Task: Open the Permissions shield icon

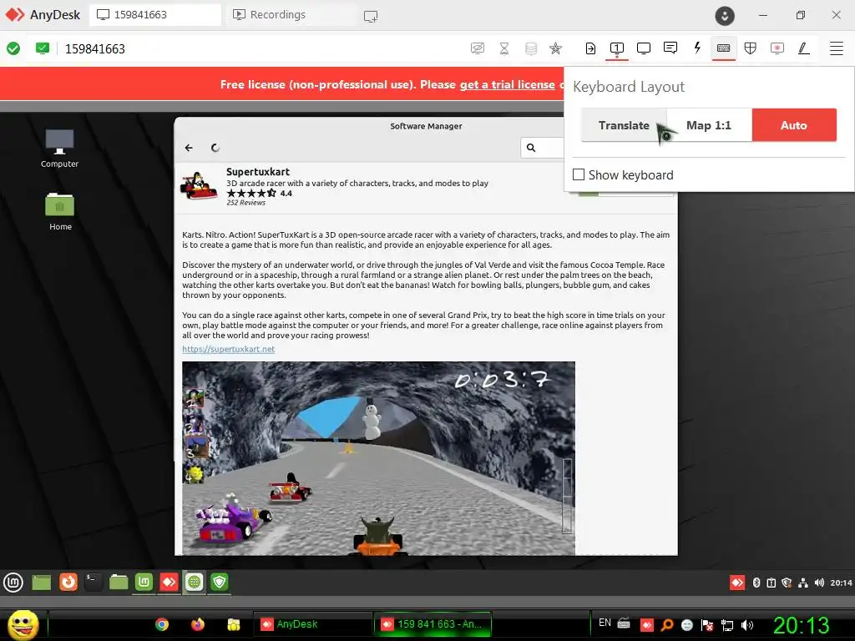Action: pos(751,48)
